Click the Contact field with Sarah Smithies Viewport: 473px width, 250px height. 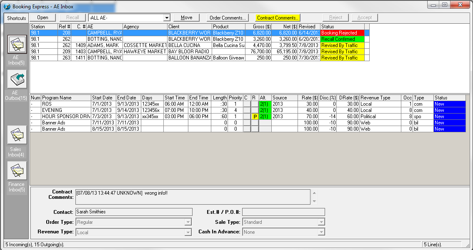coord(133,212)
